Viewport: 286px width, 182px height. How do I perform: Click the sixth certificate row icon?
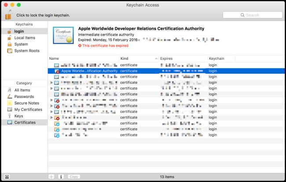pyautogui.click(x=57, y=94)
